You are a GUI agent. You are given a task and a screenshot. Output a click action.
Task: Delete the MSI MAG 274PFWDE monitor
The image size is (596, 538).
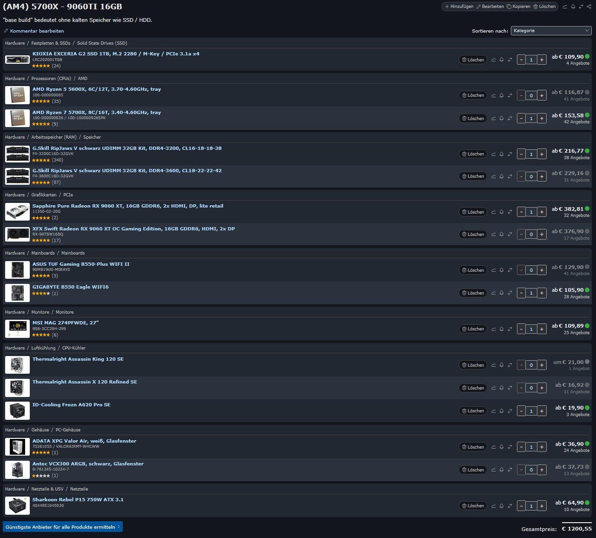click(473, 329)
